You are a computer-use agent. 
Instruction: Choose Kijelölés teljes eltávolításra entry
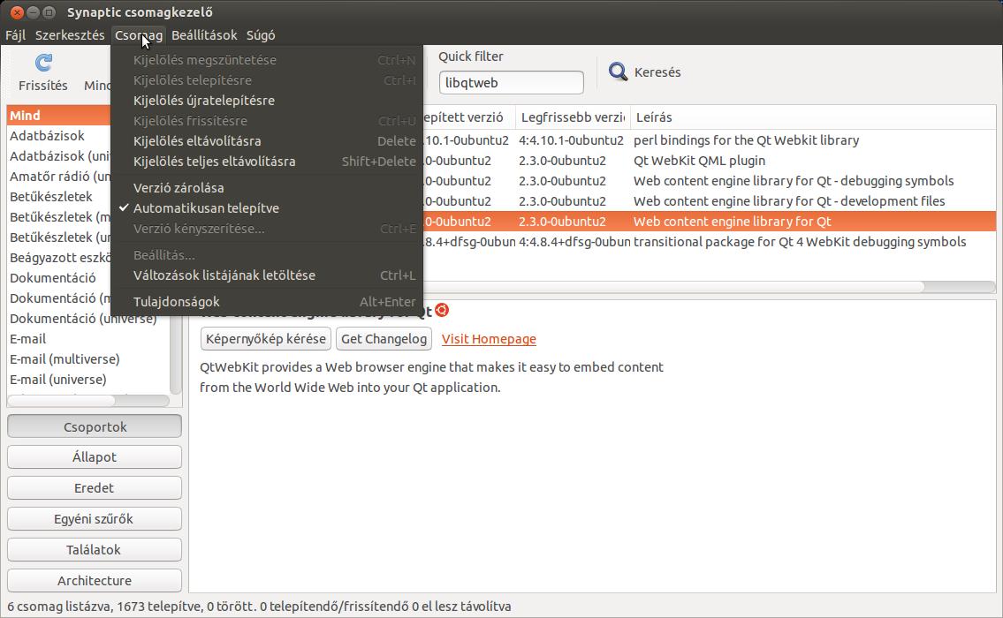click(x=267, y=162)
